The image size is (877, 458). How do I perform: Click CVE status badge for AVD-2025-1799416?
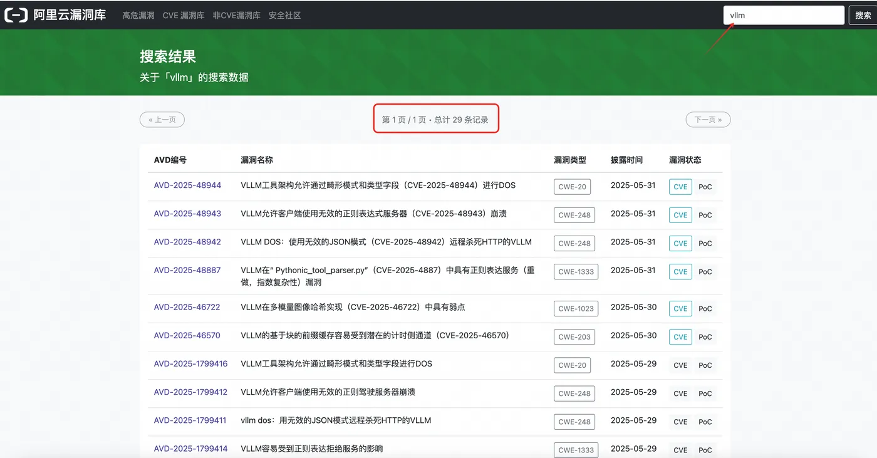[680, 365]
